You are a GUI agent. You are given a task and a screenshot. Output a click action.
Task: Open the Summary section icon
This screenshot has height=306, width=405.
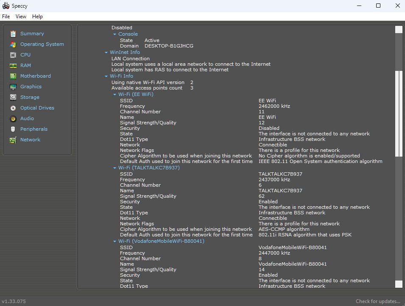[x=13, y=34]
